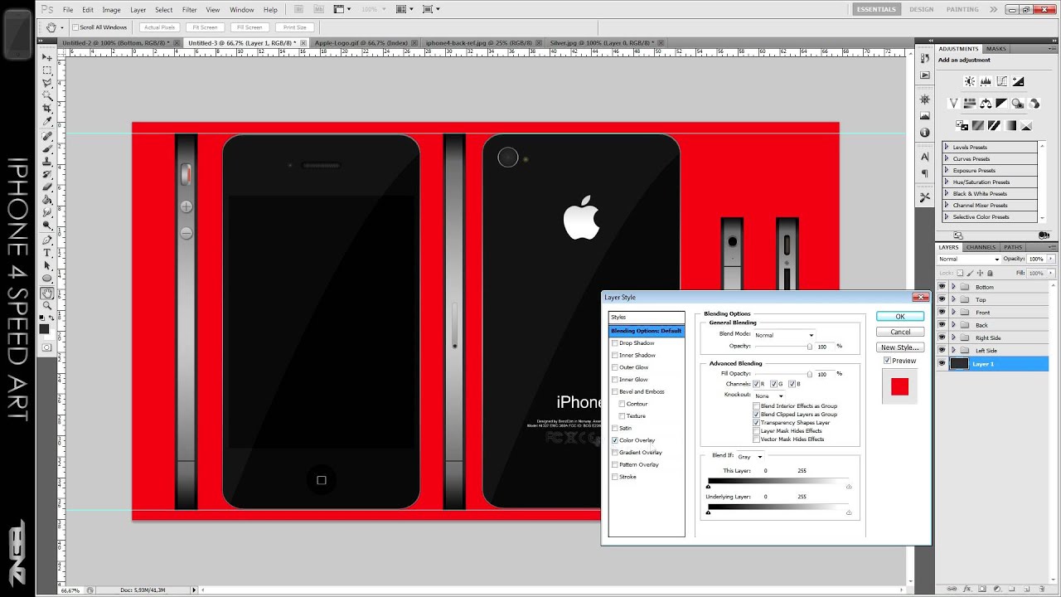Select the Pen tool
The width and height of the screenshot is (1061, 597).
(x=47, y=239)
